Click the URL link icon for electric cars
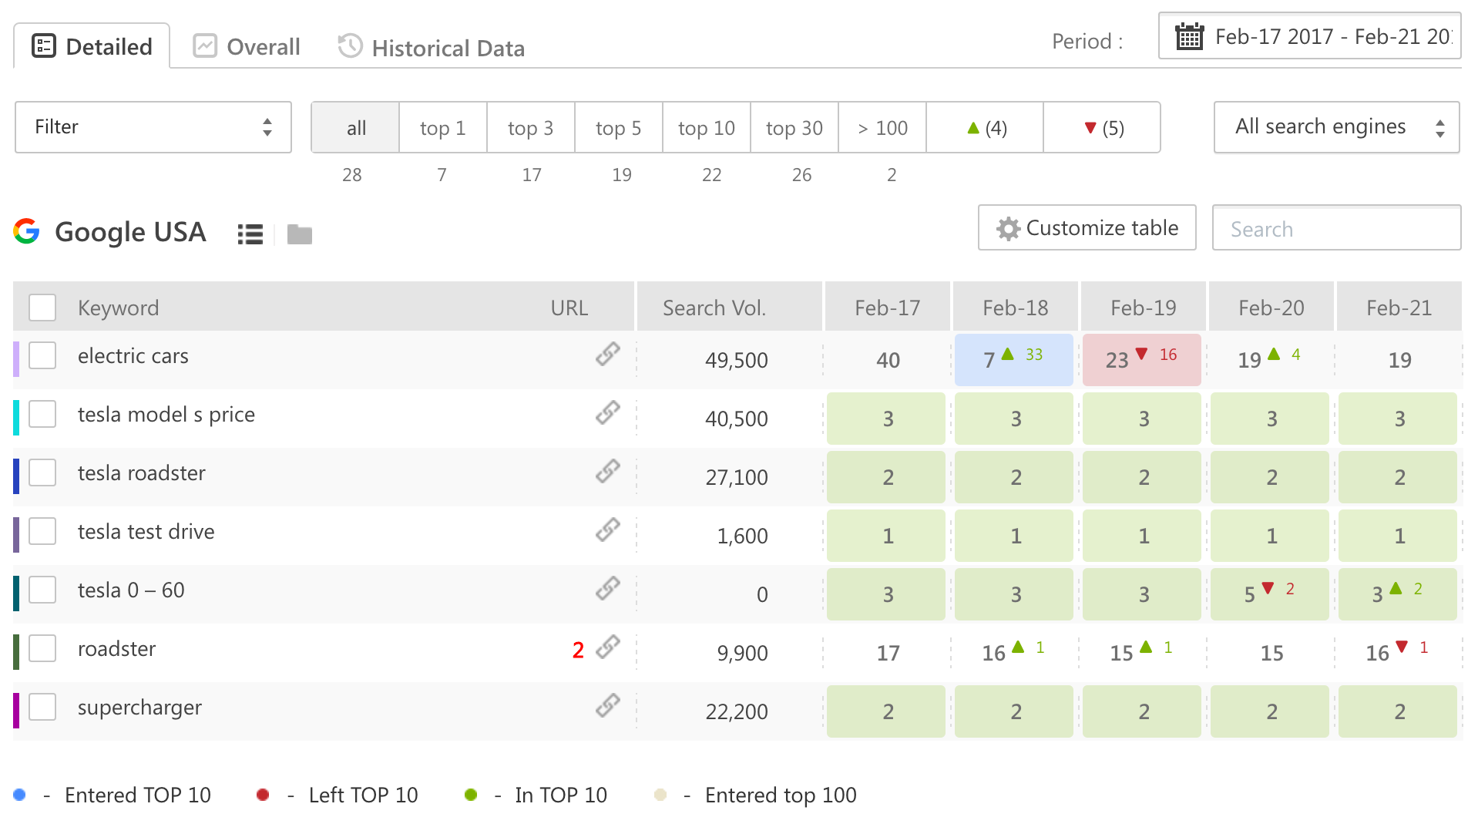Image resolution: width=1478 pixels, height=834 pixels. point(608,354)
